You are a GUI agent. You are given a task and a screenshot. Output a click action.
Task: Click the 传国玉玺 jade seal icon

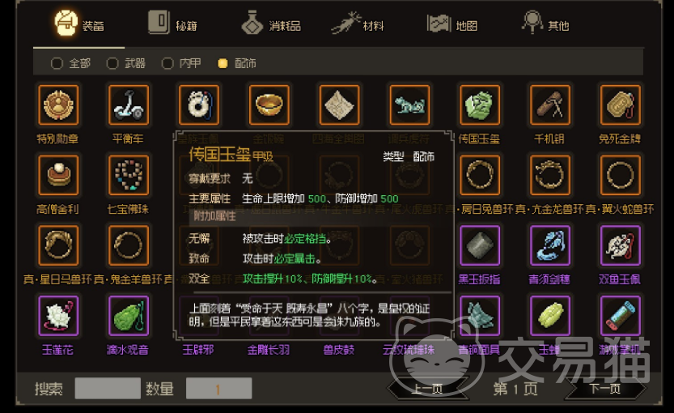pyautogui.click(x=480, y=105)
